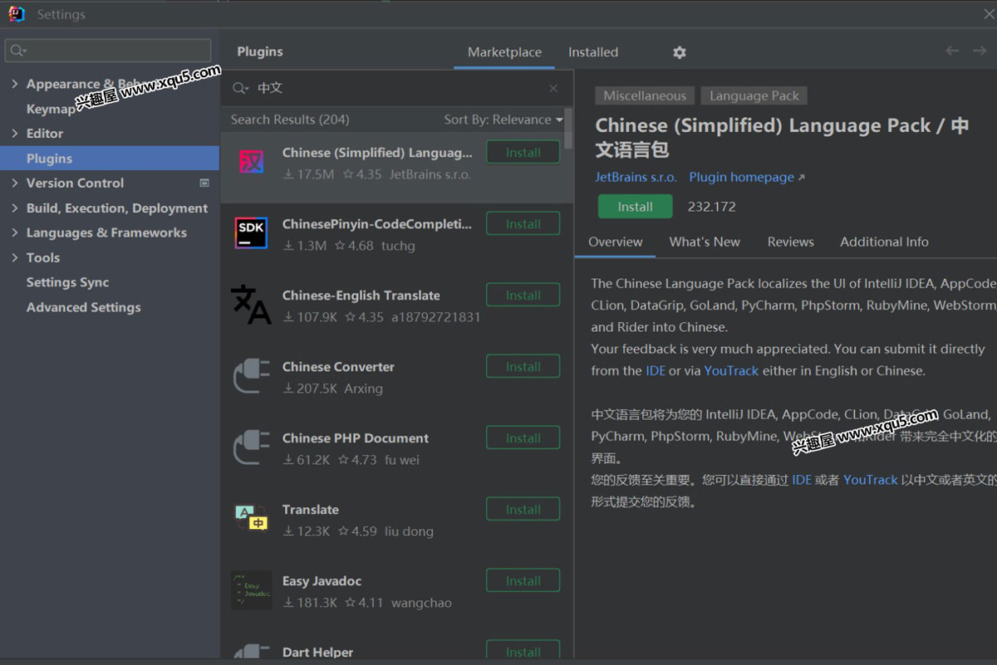The image size is (997, 665).
Task: Click the Translate plugin icon
Action: 251,519
